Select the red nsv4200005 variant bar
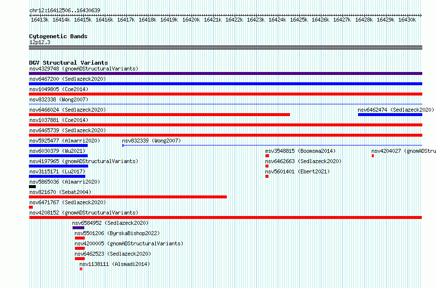The image size is (436, 288). pos(80,248)
